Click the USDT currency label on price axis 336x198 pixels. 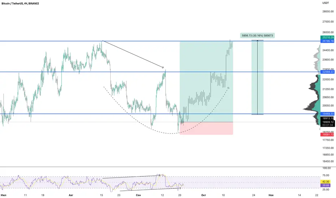click(326, 3)
